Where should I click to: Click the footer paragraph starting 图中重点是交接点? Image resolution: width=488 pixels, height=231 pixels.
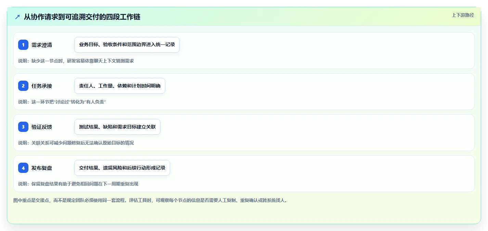(x=151, y=200)
